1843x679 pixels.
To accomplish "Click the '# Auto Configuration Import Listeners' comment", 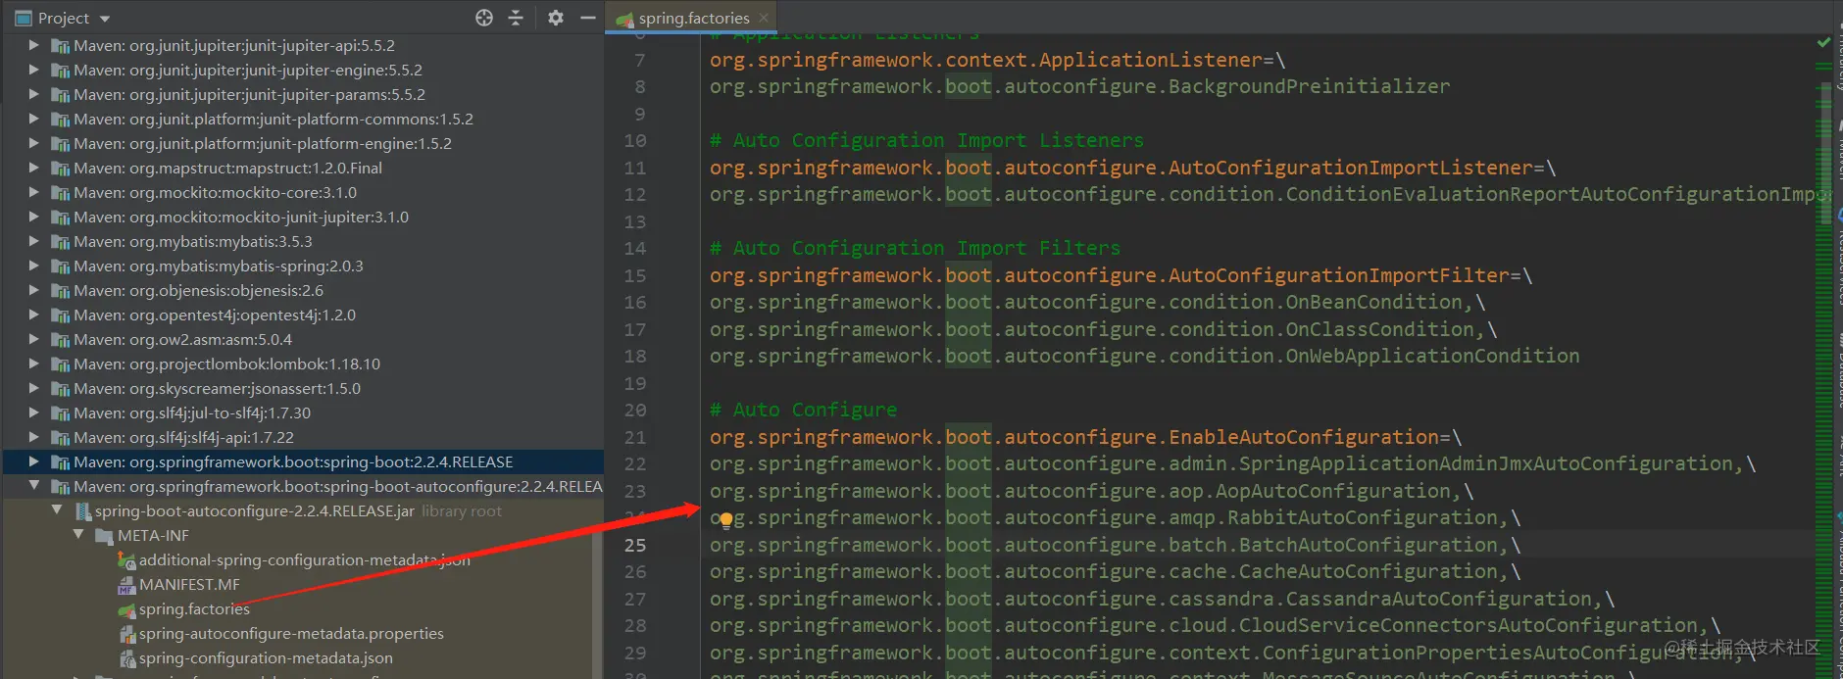I will (926, 140).
